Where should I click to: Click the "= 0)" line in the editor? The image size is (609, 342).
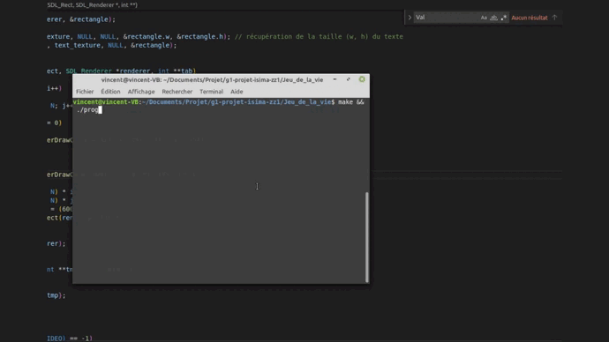click(x=55, y=123)
